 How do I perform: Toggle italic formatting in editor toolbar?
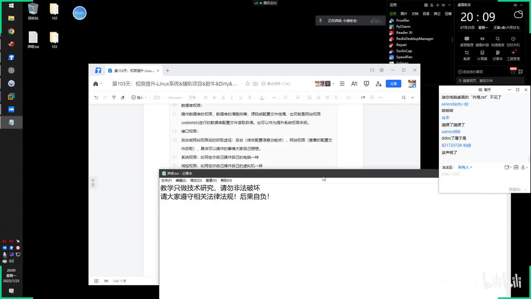[x=232, y=98]
